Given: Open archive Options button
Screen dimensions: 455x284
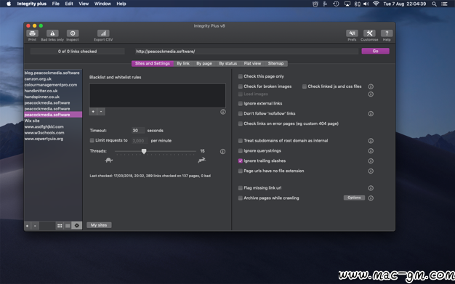Looking at the screenshot, I should (354, 198).
